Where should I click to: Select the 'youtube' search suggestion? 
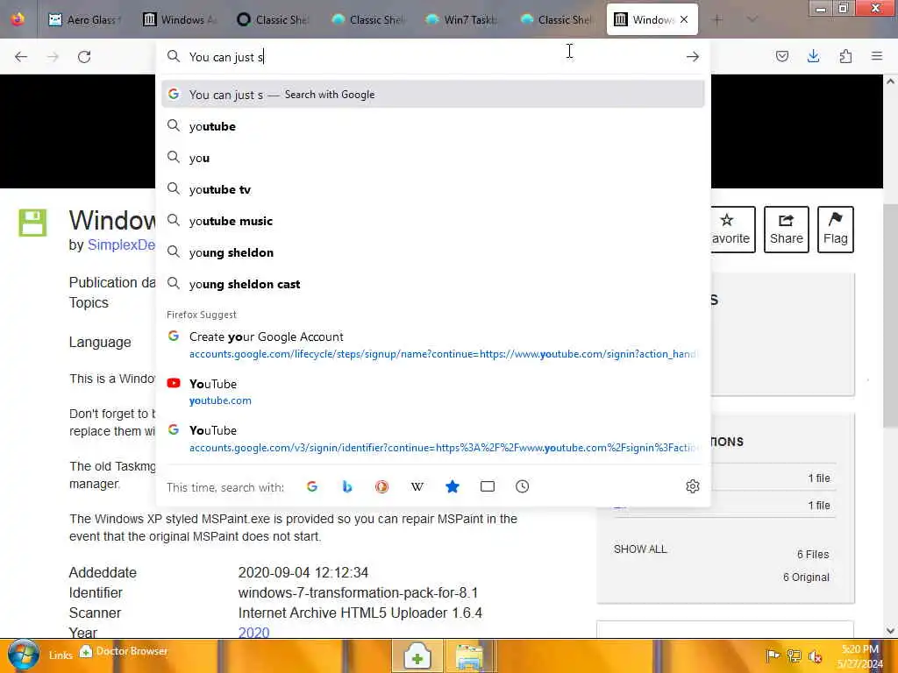click(433, 126)
